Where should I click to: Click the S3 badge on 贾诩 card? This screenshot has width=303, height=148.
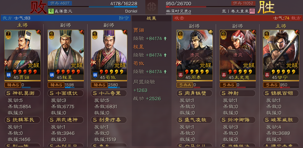tap(7, 63)
